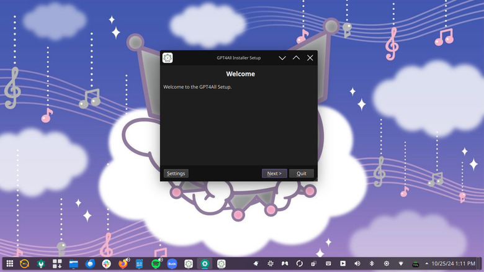Viewport: 484px width, 272px height.
Task: Maximize the GPT4All Installer Setup window
Action: pyautogui.click(x=296, y=58)
